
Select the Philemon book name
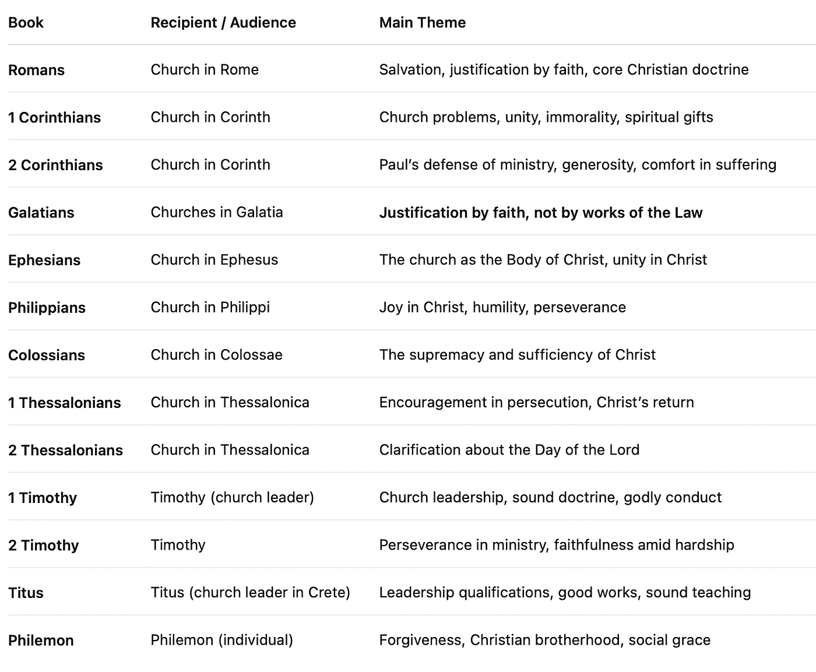41,640
